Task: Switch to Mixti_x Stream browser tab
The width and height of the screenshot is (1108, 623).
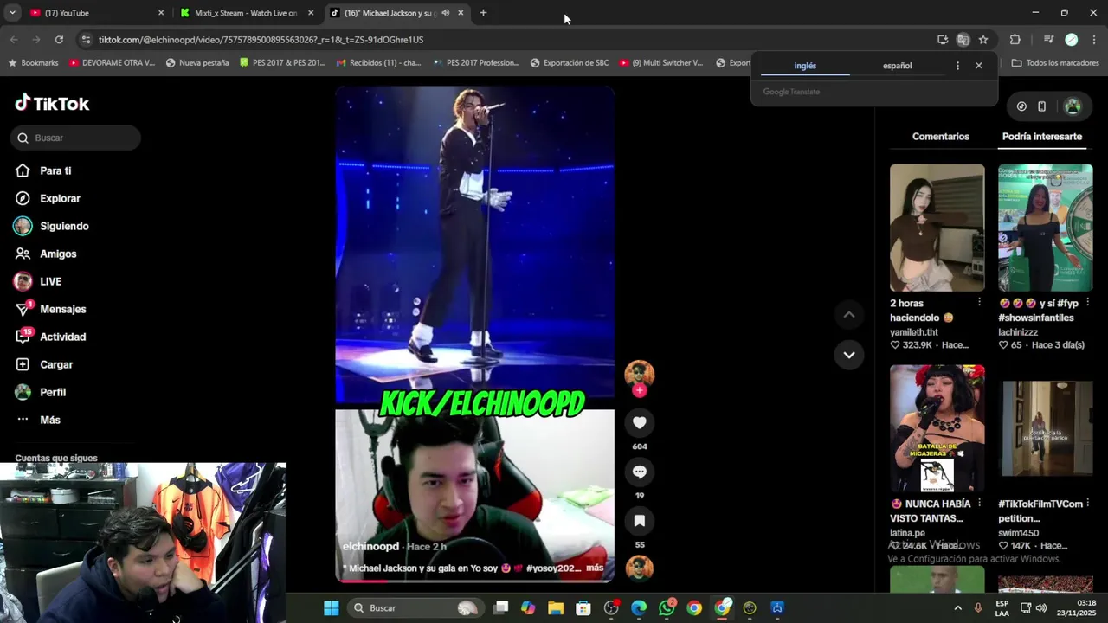Action: pyautogui.click(x=247, y=13)
